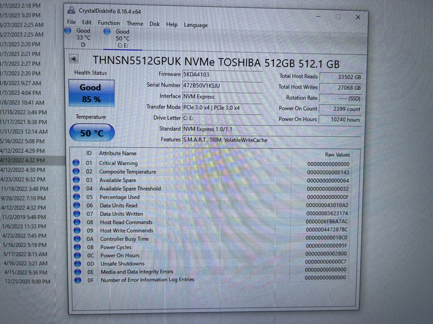Click the Total Host Writes value 27068 GB
This screenshot has height=324, width=433.
(x=341, y=88)
